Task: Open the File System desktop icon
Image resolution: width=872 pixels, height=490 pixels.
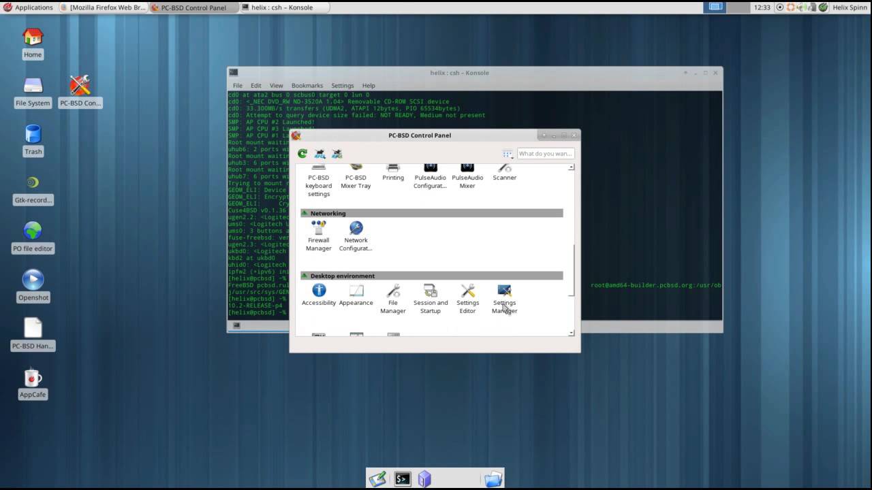Action: coord(33,92)
